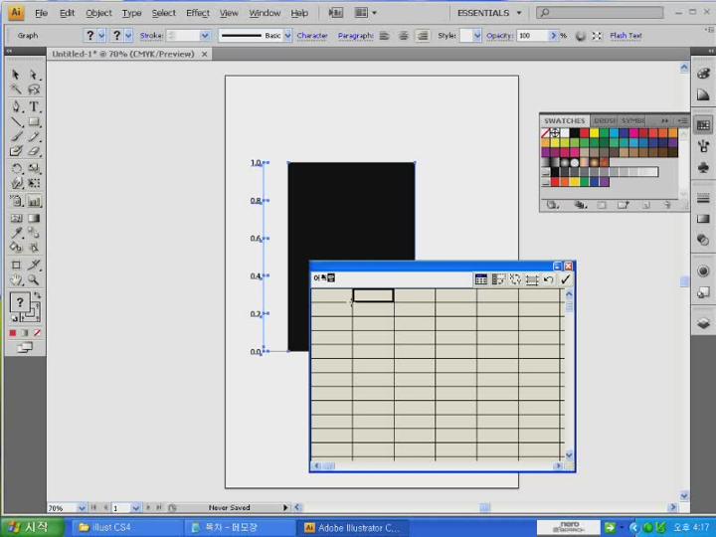Open the Swatches panel options menu
The width and height of the screenshot is (716, 537).
[x=682, y=120]
